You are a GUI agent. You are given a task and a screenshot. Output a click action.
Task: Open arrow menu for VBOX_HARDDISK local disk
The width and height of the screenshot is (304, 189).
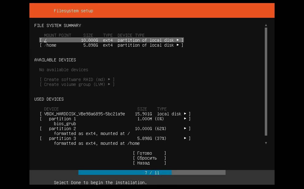point(185,114)
